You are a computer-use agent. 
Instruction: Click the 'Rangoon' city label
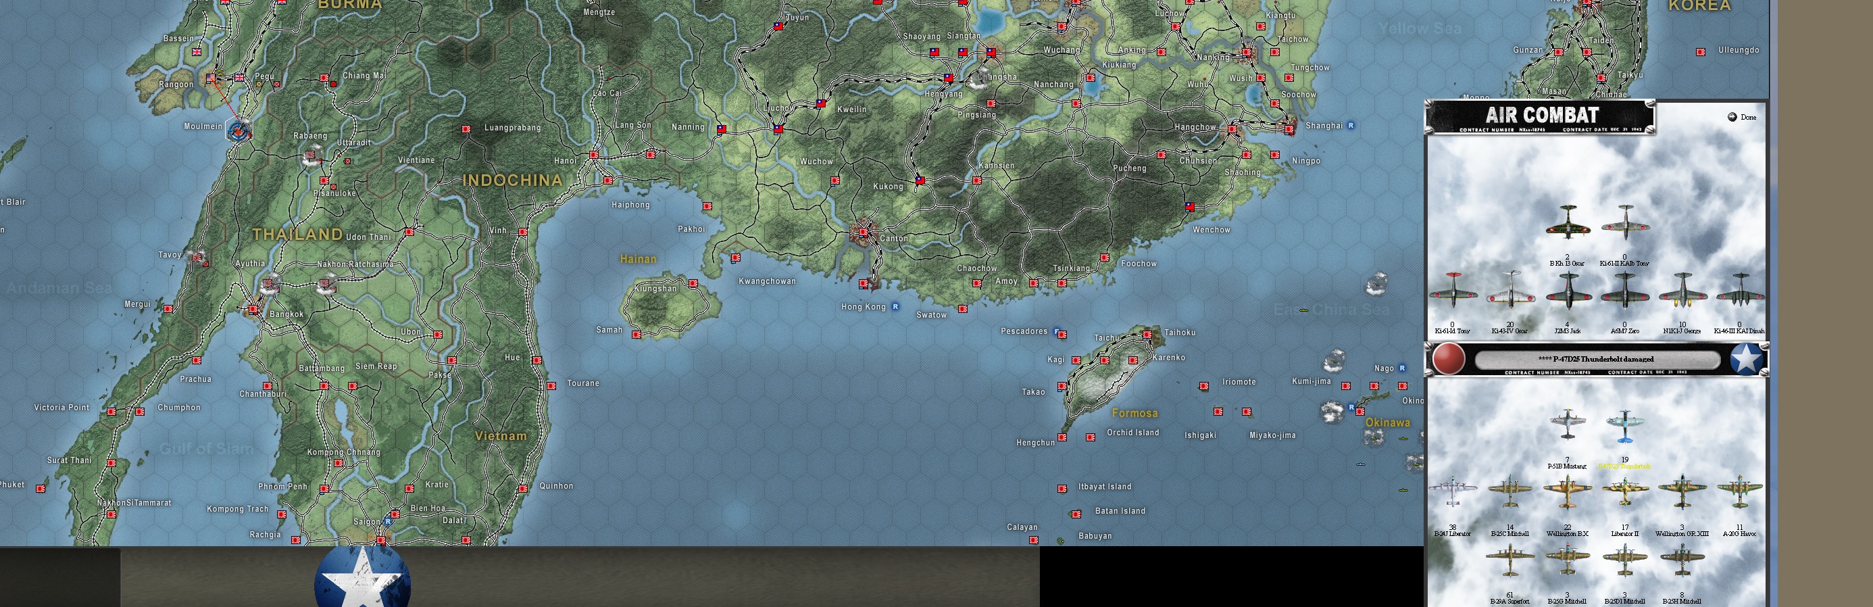(176, 84)
